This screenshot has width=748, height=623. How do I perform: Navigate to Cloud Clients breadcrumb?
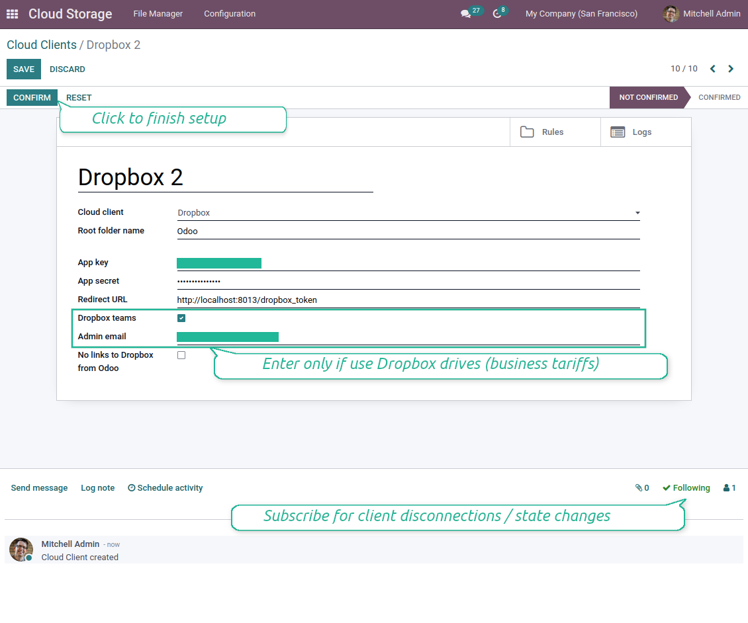coord(42,45)
